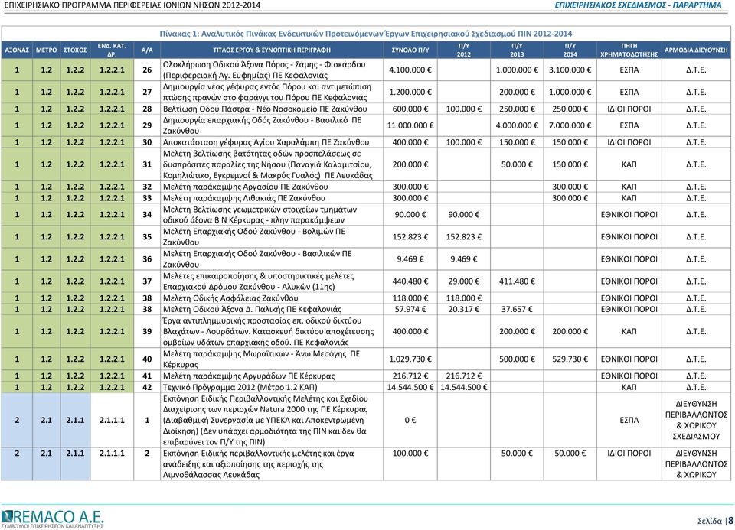Select the title 'Μελέτη Οδικού Άξονα Δ. Παλικής'
The width and height of the screenshot is (735, 530).
coord(252,310)
